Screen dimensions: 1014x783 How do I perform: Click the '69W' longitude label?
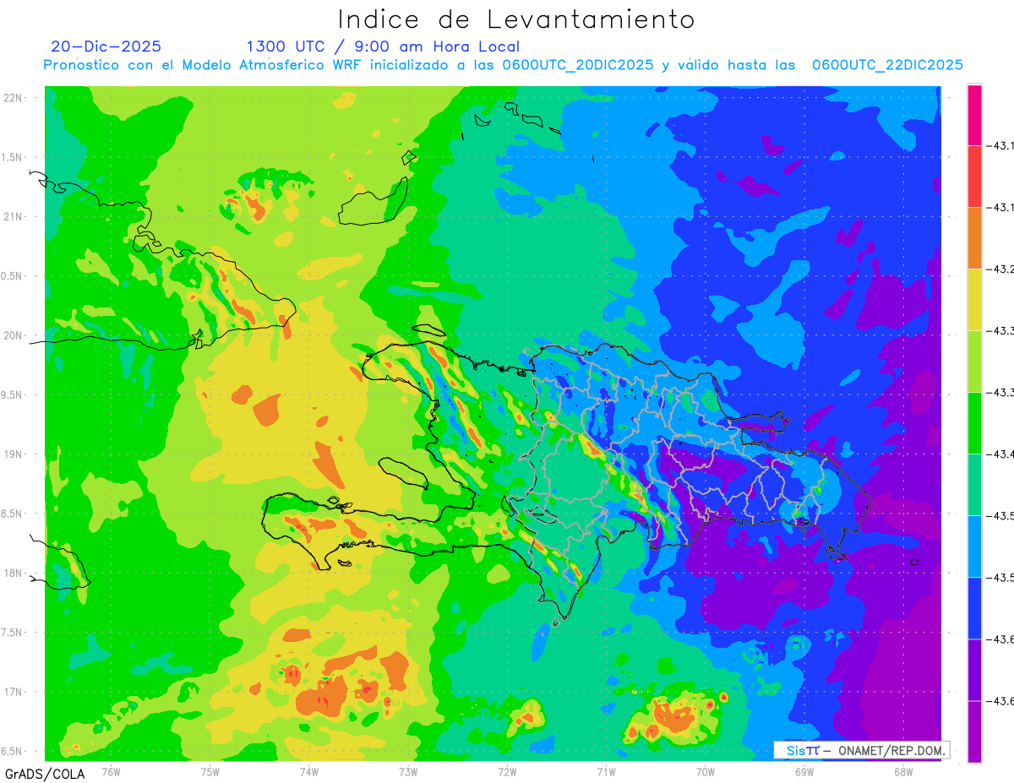(x=804, y=772)
